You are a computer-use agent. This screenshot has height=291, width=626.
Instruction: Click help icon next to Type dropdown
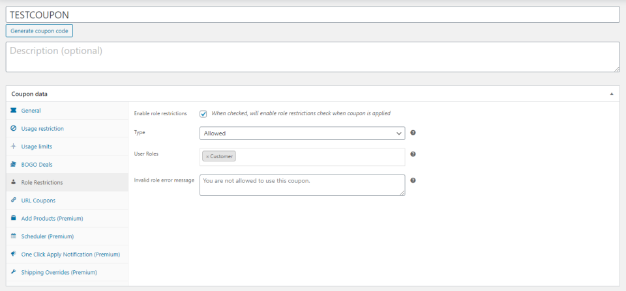pyautogui.click(x=413, y=133)
